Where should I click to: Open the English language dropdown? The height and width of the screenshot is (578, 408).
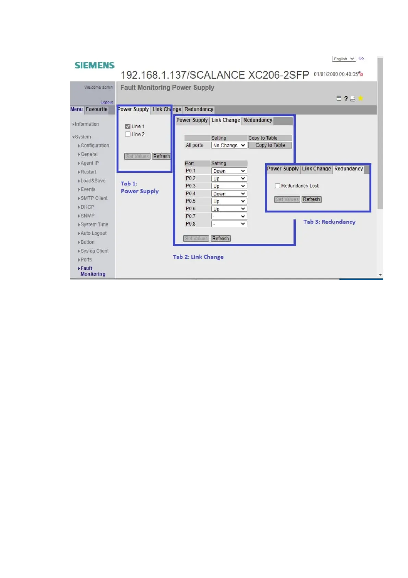344,59
